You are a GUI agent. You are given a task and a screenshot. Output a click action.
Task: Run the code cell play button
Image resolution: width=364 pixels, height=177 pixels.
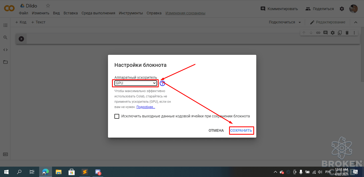[21, 39]
